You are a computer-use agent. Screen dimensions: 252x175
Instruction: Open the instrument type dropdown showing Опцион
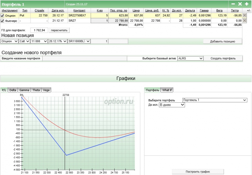(10, 41)
